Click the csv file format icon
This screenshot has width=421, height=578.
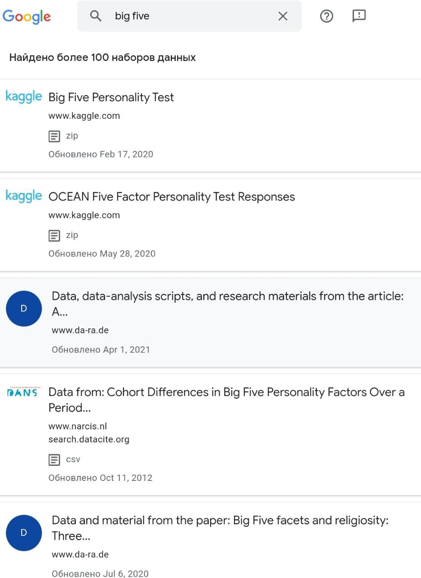(x=54, y=460)
